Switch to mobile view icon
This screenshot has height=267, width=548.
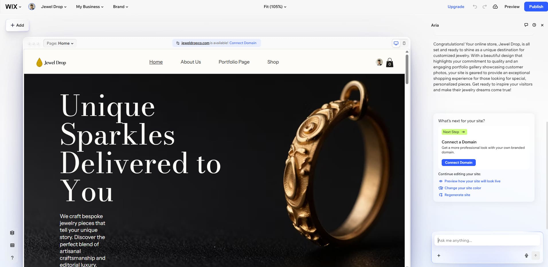[x=404, y=43]
